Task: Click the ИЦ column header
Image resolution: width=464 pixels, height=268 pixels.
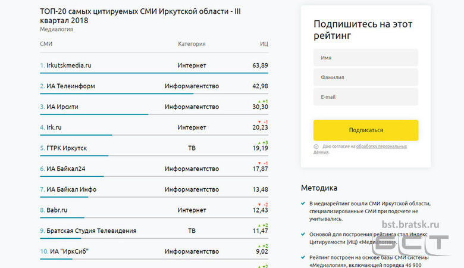Action: [264, 43]
